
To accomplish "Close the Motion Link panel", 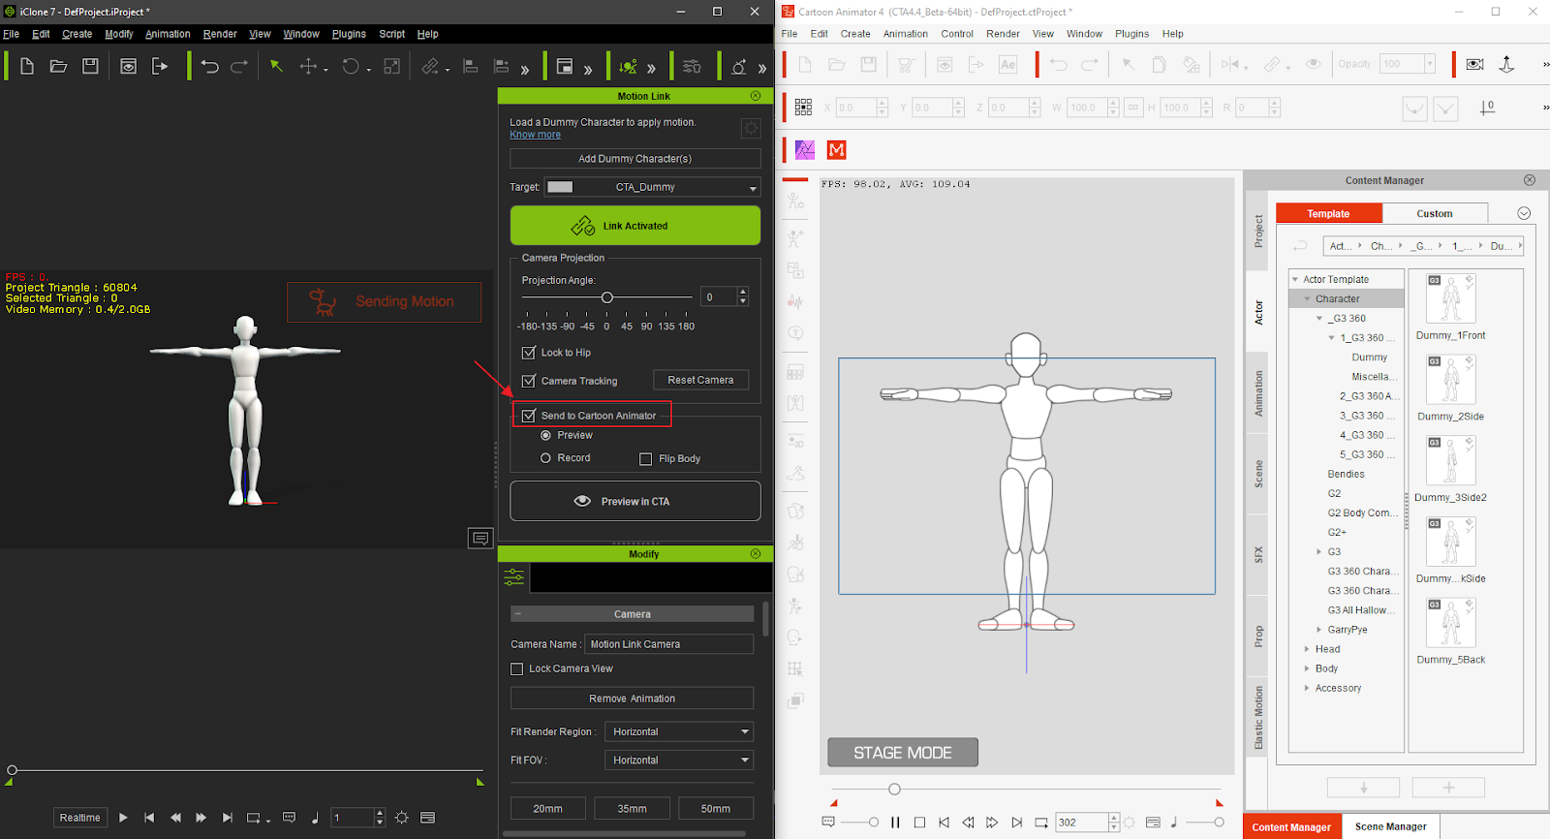I will click(756, 96).
